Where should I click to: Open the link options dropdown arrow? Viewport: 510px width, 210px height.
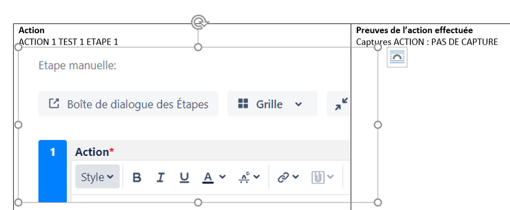point(296,177)
